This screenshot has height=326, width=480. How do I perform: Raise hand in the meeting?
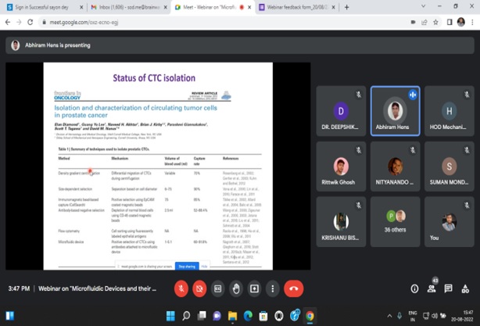(x=236, y=288)
